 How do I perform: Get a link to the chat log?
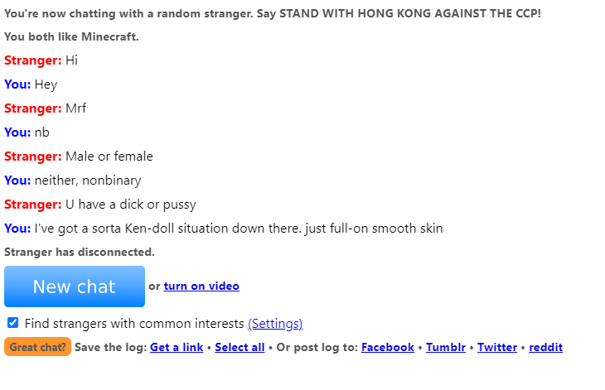(x=177, y=347)
